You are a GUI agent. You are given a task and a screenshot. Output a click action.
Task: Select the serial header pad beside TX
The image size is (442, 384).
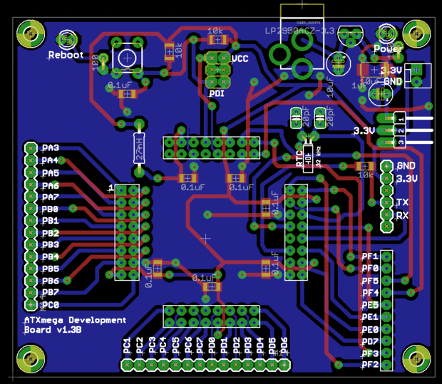tap(386, 202)
